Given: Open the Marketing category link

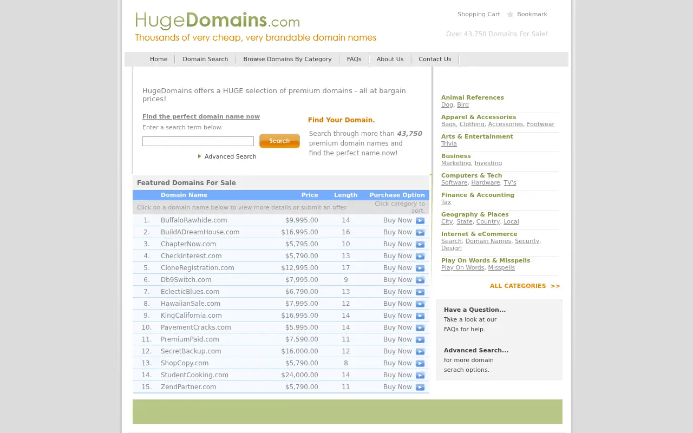Looking at the screenshot, I should 456,163.
